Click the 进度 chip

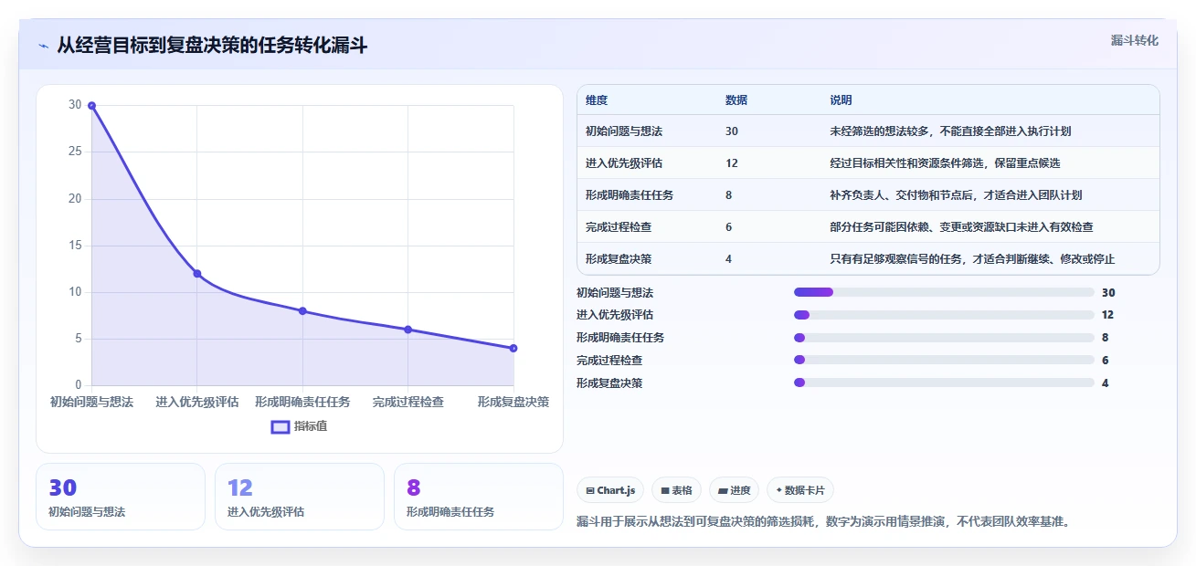point(735,490)
